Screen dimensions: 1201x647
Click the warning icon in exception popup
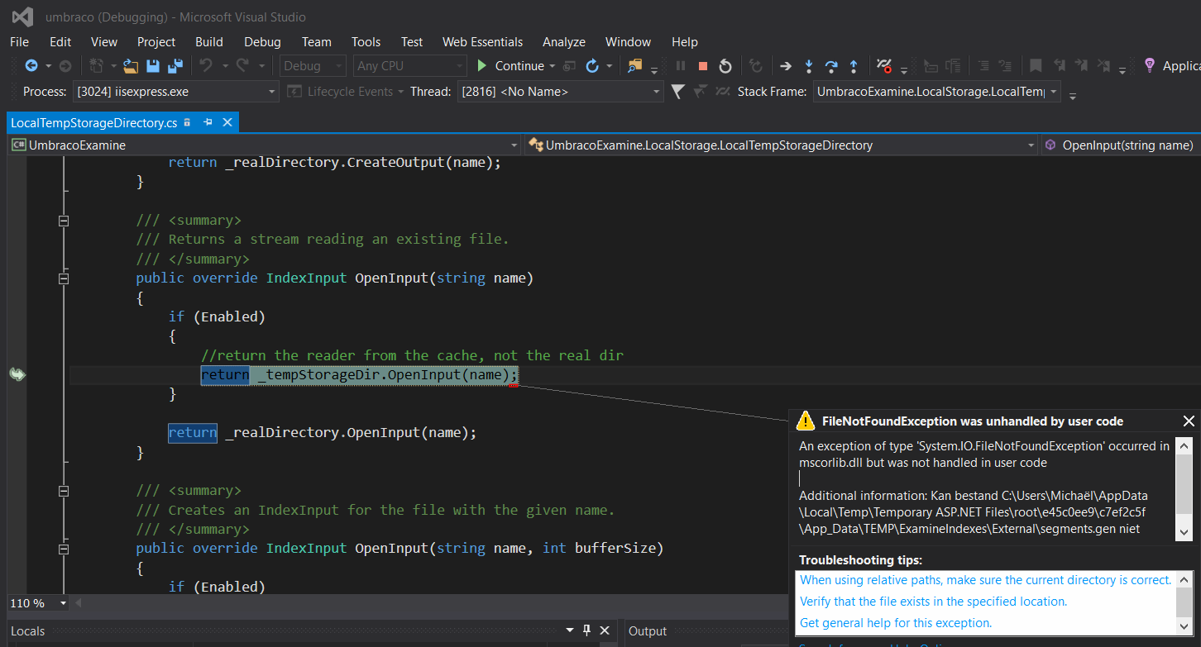[805, 421]
